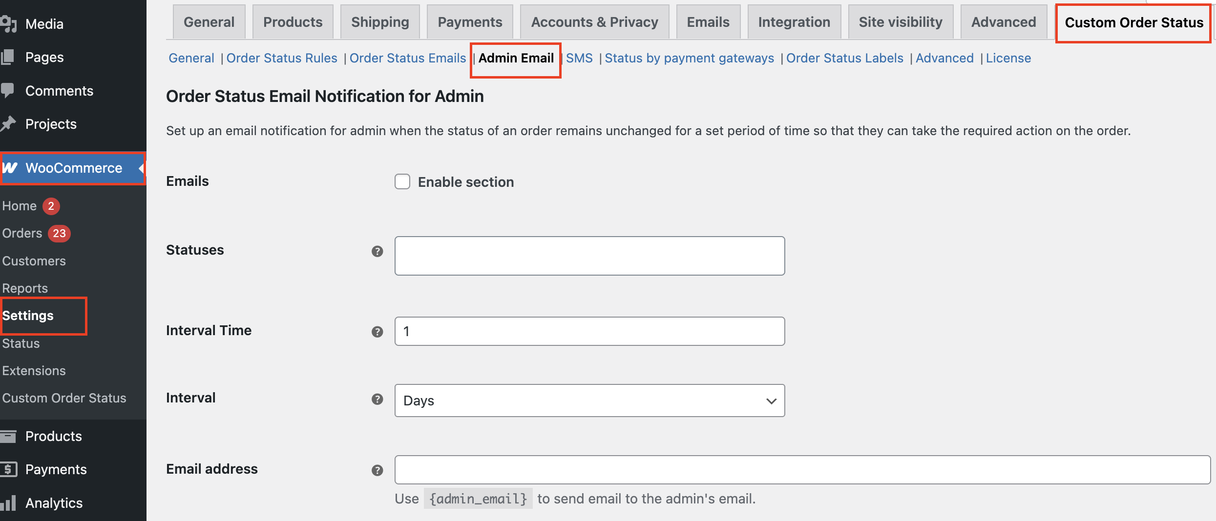Screen dimensions: 1216x521
Task: Open the General sub-section link
Action: coord(191,58)
